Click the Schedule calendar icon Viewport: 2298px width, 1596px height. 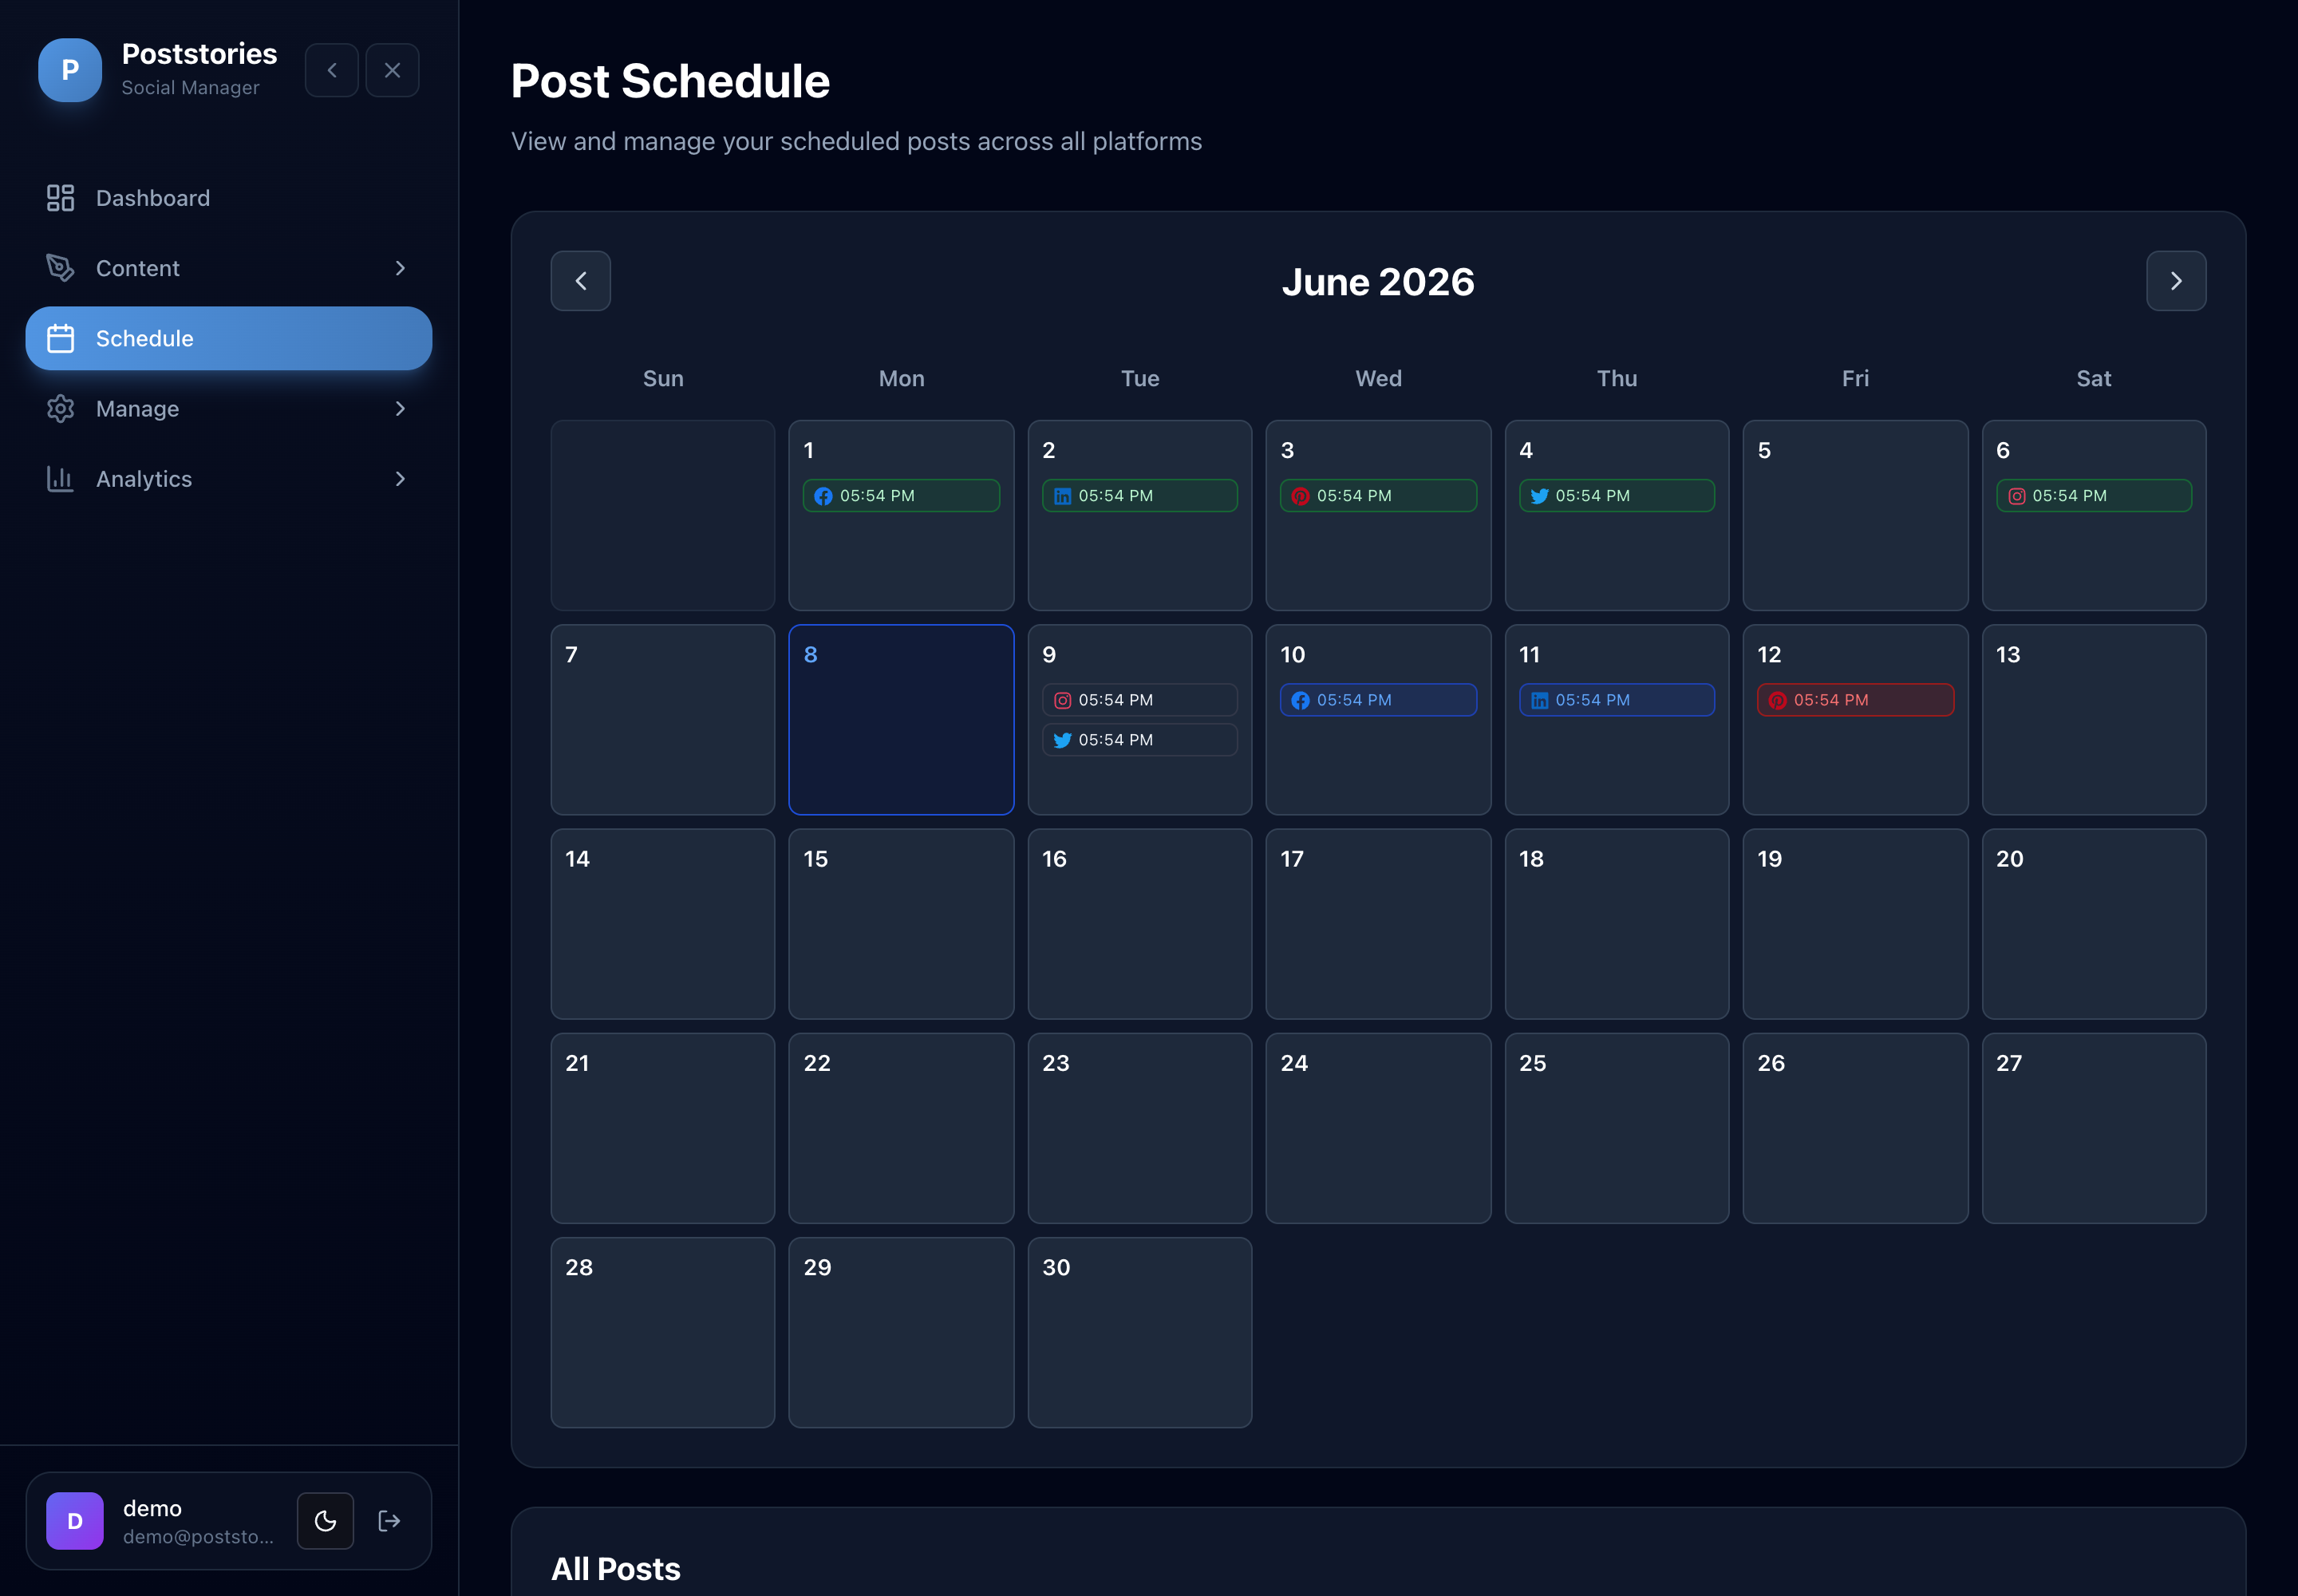[x=60, y=338]
